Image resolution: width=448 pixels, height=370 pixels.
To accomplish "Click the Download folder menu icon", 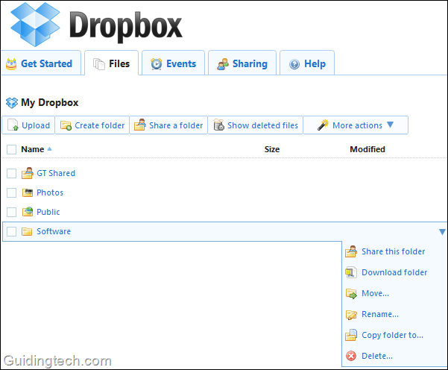I will 351,272.
